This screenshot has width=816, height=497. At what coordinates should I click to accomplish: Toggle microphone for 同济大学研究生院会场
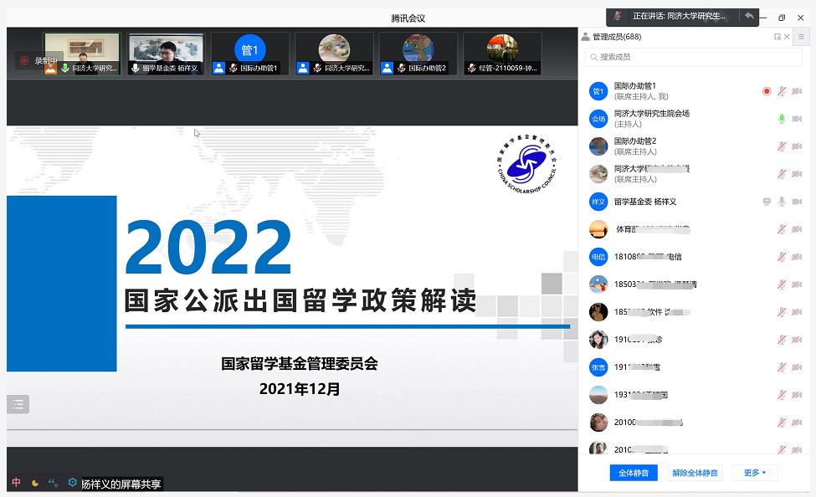(782, 119)
